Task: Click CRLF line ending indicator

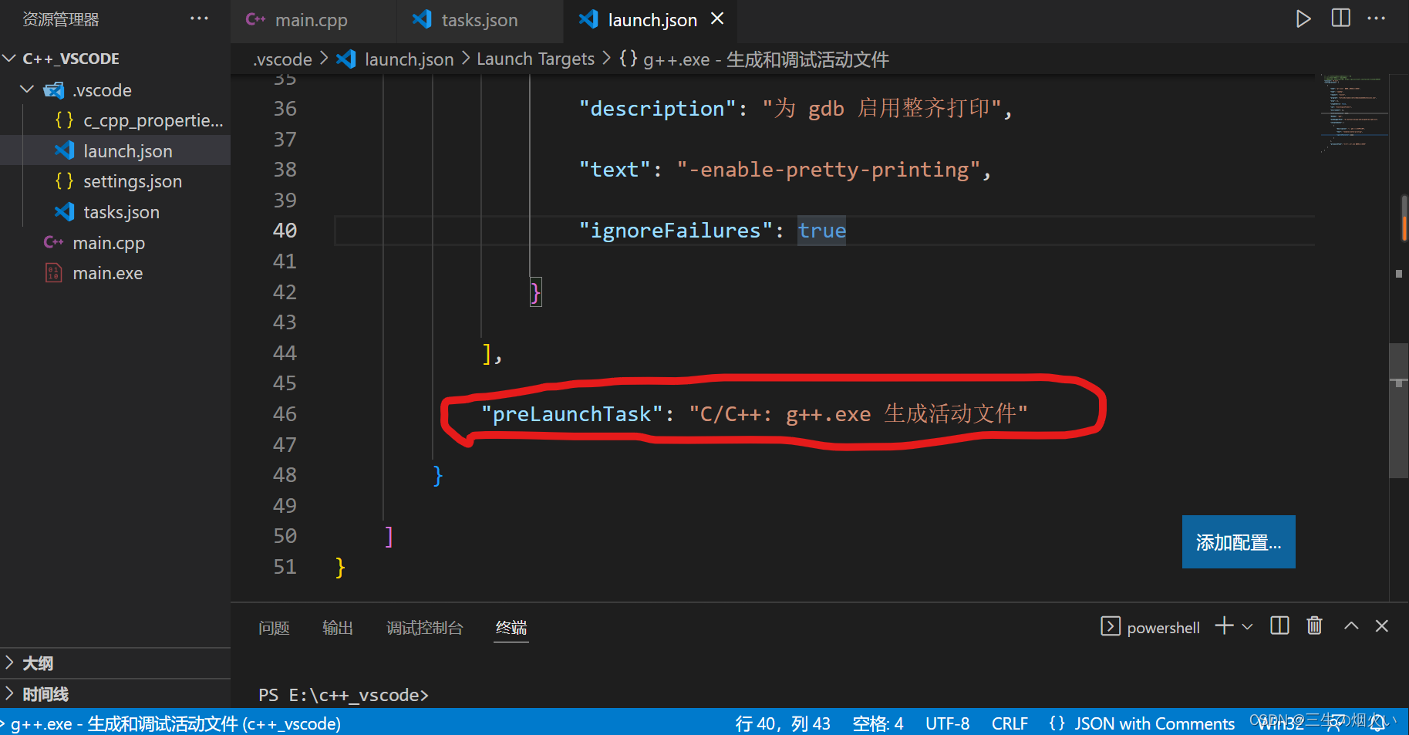Action: (x=1010, y=723)
